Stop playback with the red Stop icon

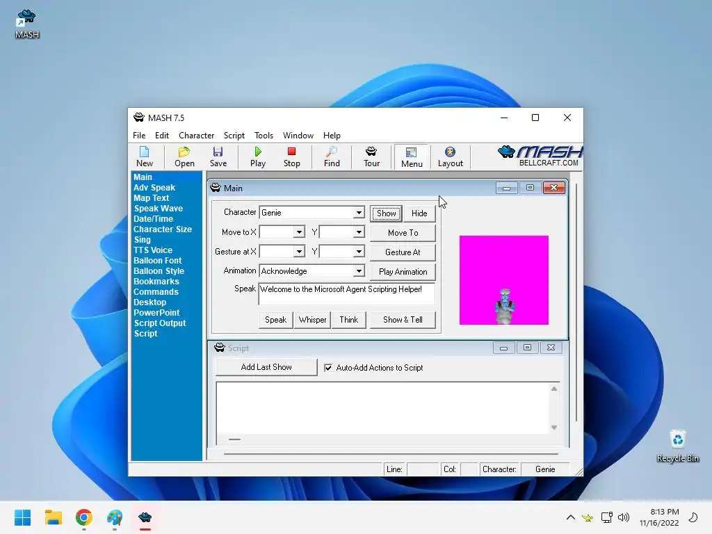coord(291,156)
